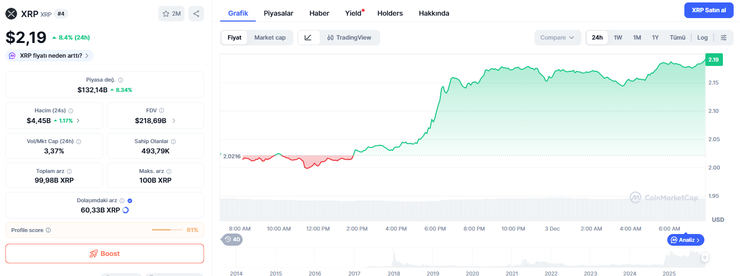
Task: Click the $2,19 main price
Action: click(26, 37)
